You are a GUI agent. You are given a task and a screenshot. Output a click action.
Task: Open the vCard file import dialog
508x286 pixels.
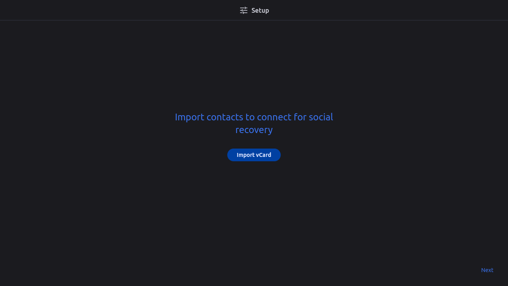pyautogui.click(x=254, y=155)
